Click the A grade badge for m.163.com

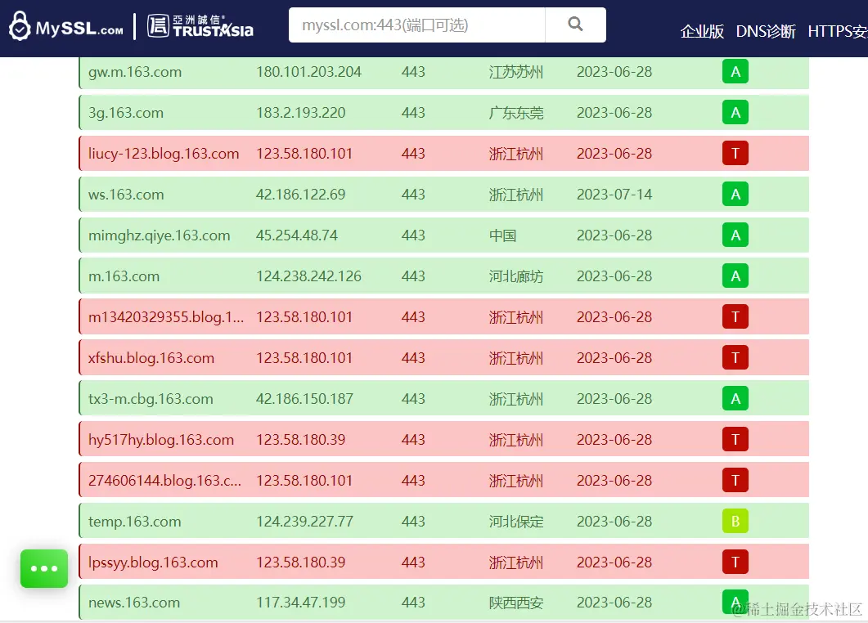point(735,276)
